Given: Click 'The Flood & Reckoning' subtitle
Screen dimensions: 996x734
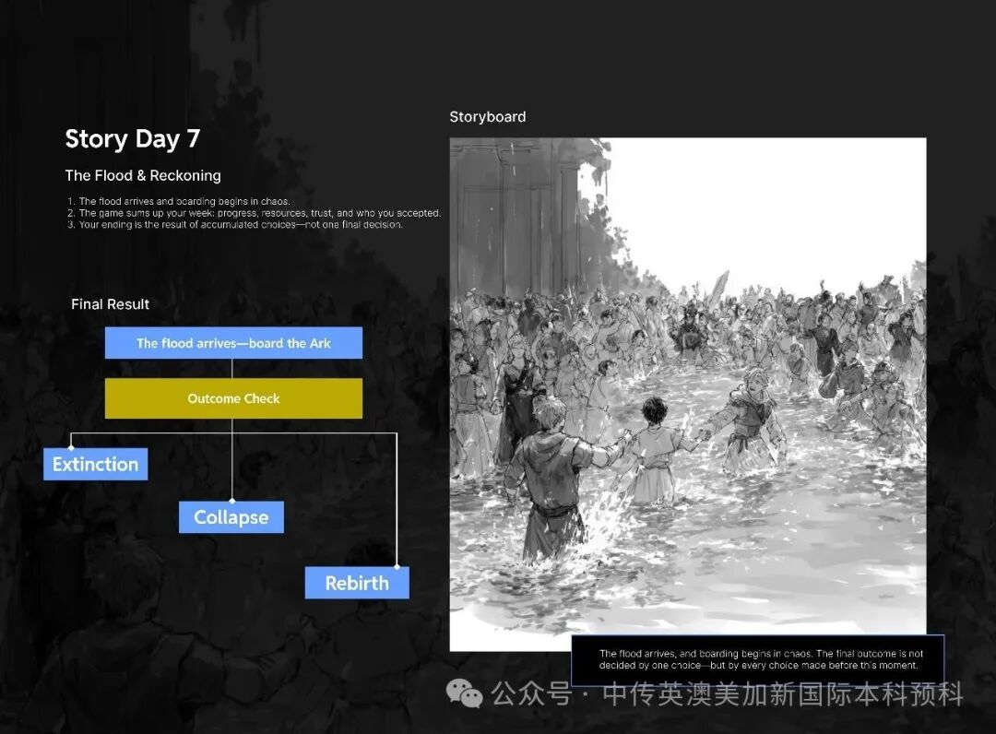Looking at the screenshot, I should coord(143,175).
